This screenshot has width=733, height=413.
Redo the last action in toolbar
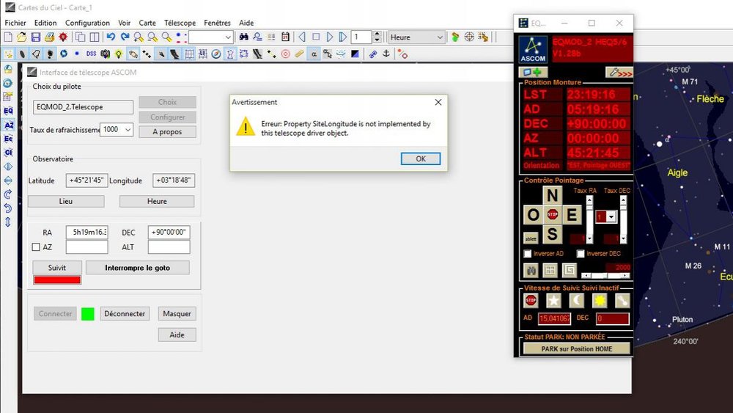point(125,37)
